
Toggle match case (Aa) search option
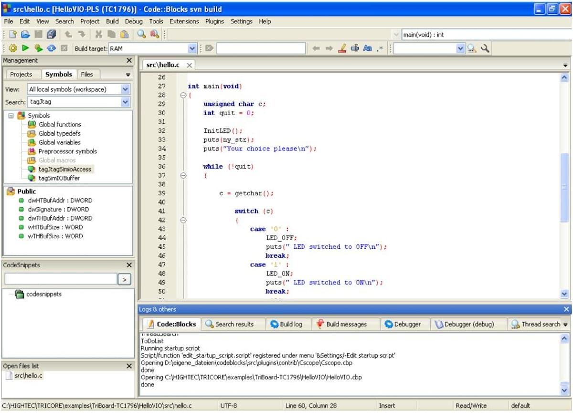pos(367,48)
